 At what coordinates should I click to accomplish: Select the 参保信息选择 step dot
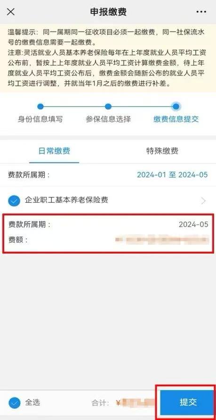click(108, 107)
